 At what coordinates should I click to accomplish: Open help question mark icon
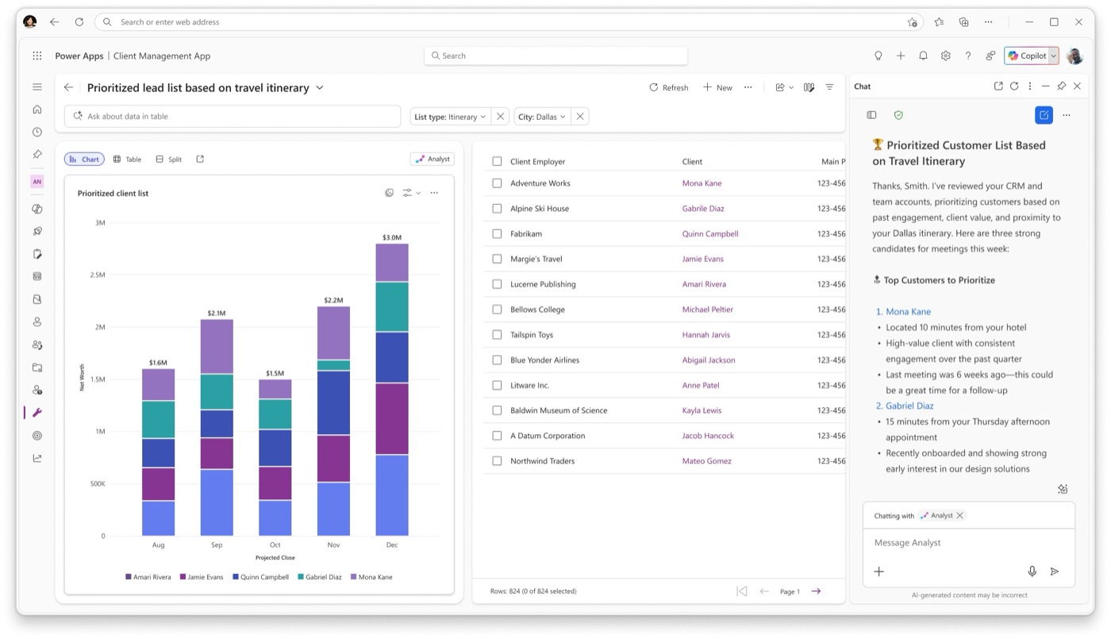pyautogui.click(x=967, y=56)
